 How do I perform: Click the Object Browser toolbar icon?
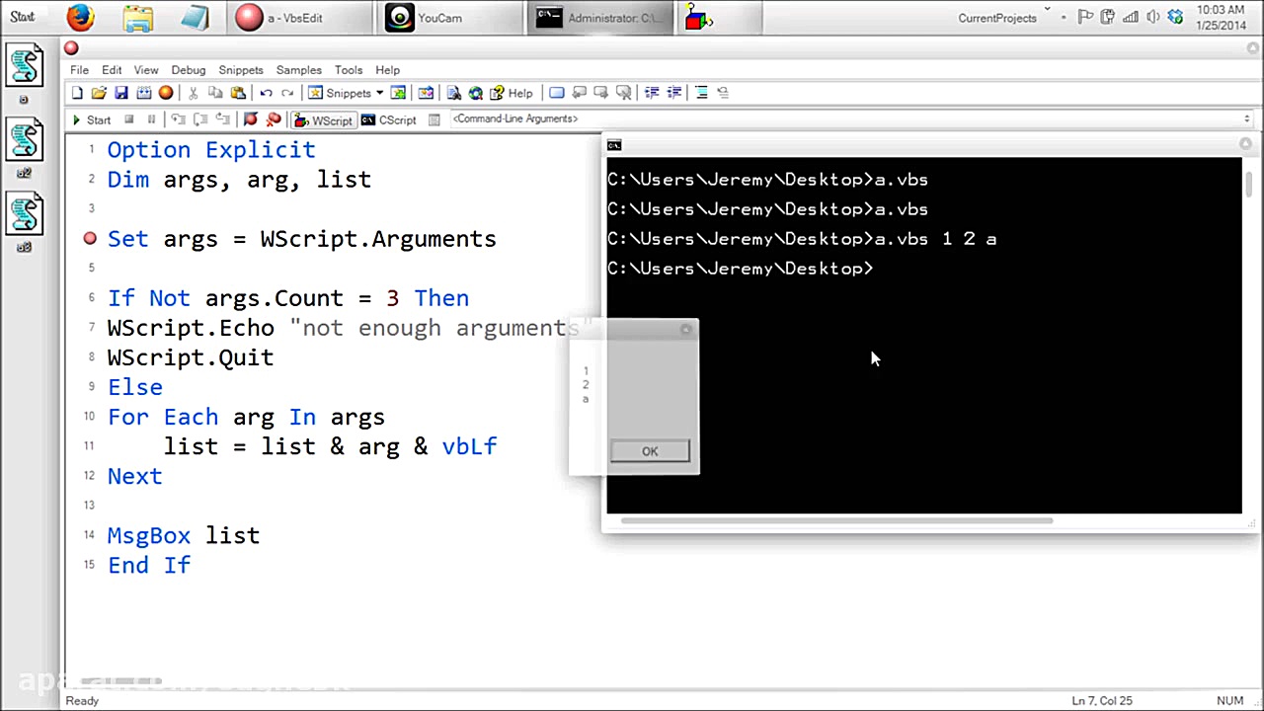click(x=426, y=93)
